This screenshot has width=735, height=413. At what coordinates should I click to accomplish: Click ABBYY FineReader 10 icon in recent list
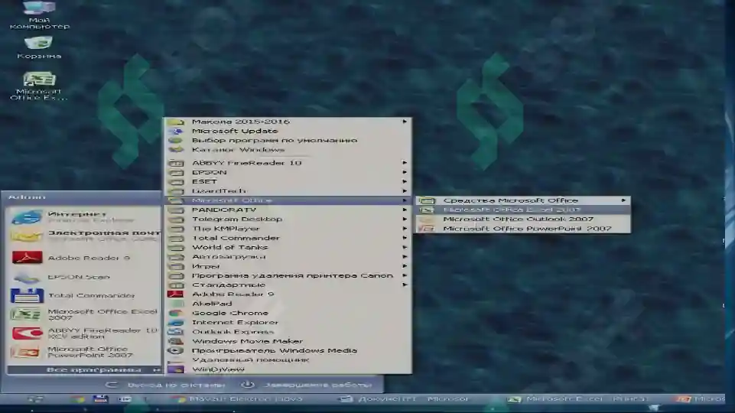27,333
